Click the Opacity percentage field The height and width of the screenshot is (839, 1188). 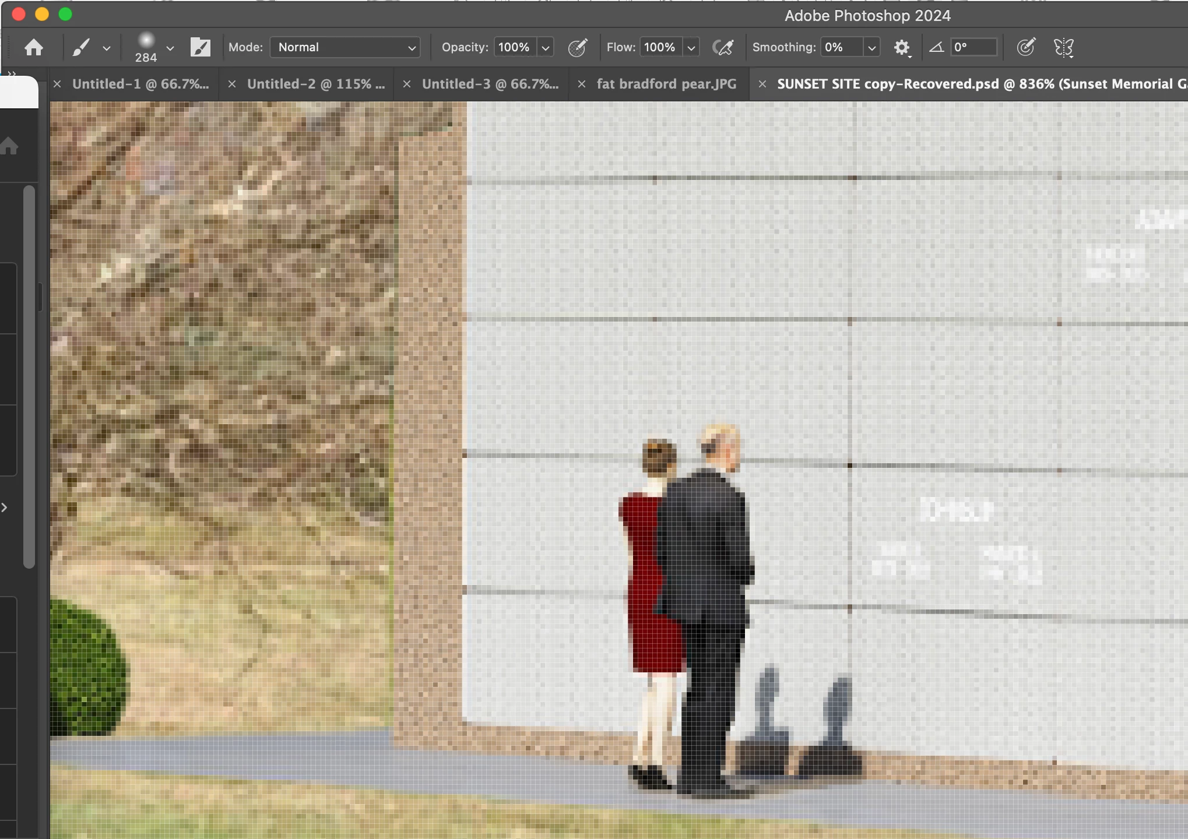tap(514, 47)
